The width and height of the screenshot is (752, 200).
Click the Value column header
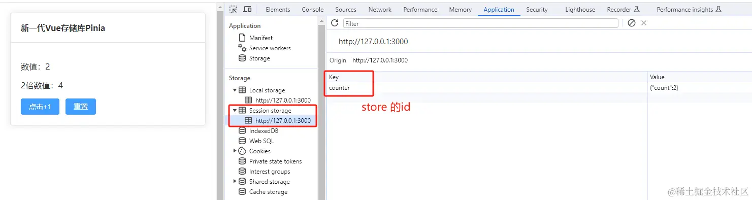[700, 77]
